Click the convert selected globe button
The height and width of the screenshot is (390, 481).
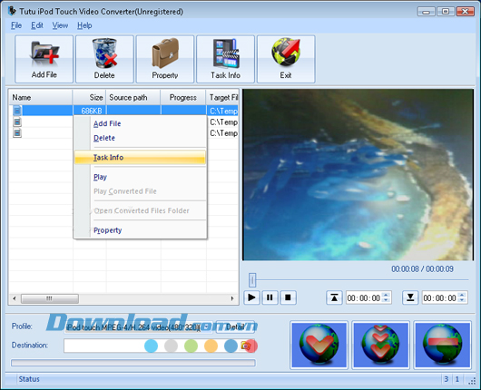[x=319, y=345]
